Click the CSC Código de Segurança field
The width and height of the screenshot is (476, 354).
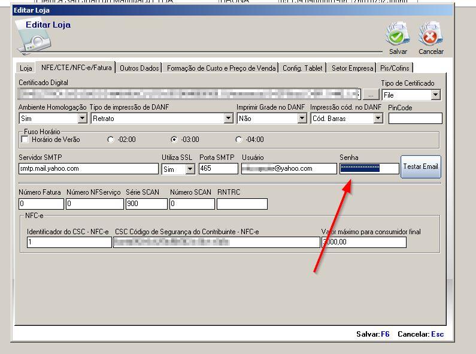point(217,242)
